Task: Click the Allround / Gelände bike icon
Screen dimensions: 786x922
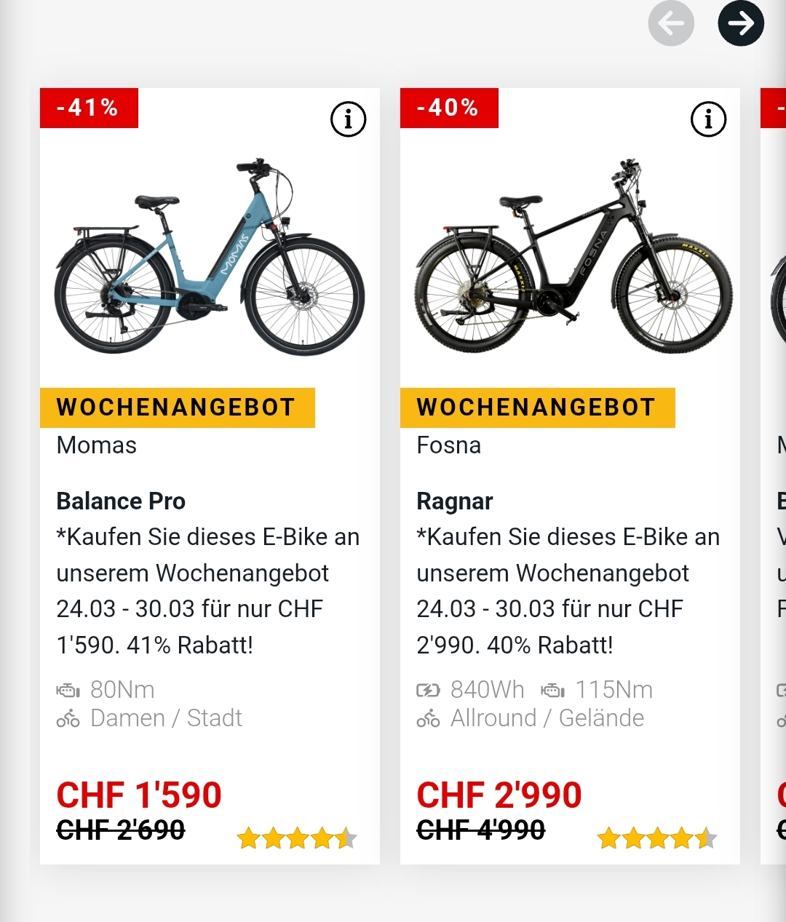Action: [428, 719]
